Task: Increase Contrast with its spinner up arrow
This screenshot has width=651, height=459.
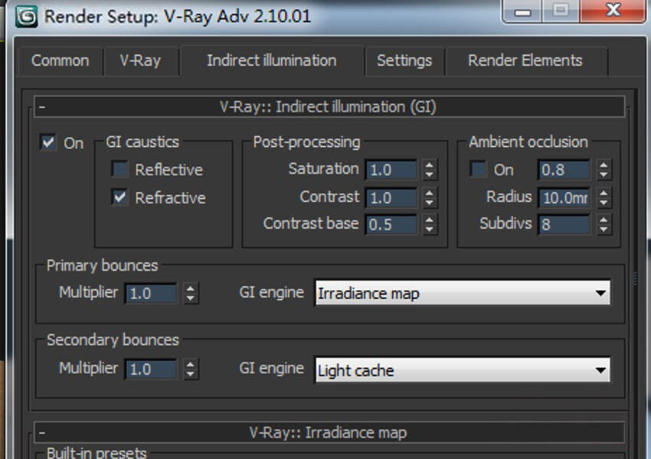Action: (x=430, y=193)
